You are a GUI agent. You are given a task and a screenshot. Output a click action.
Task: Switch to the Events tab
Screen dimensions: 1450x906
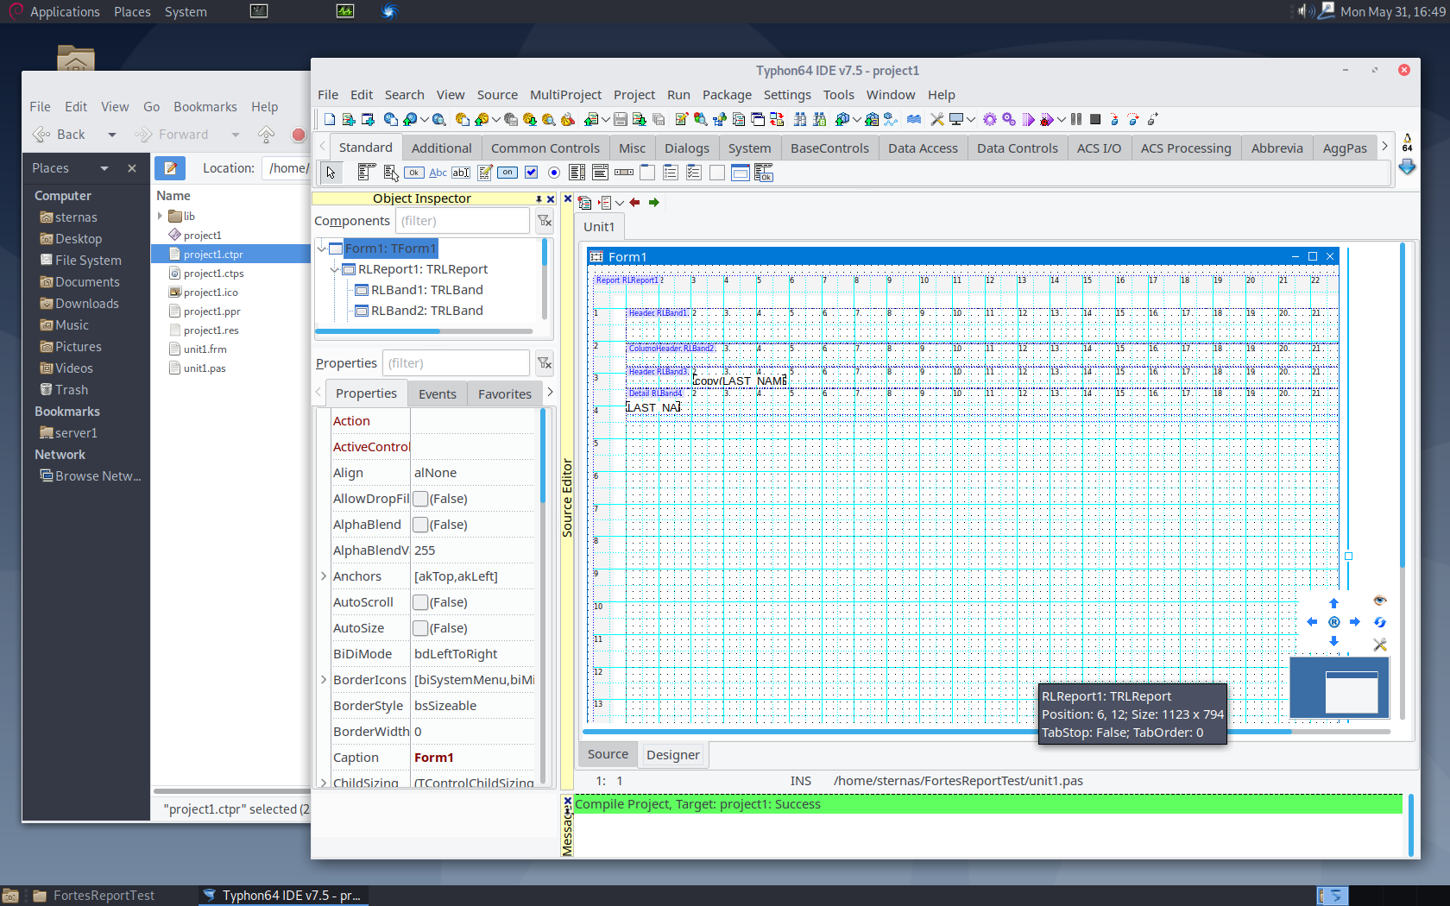[x=438, y=394]
